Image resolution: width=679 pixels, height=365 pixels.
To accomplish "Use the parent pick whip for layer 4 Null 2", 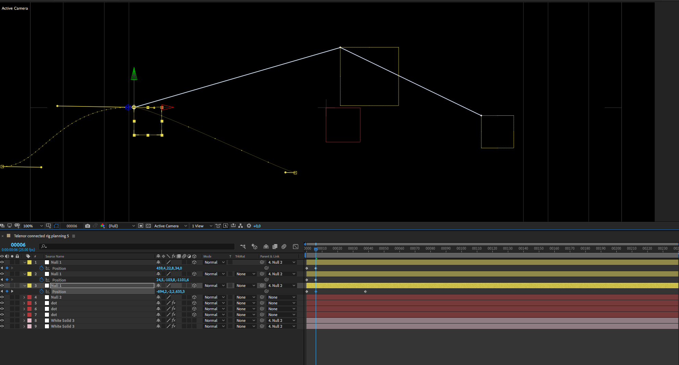I will click(262, 297).
